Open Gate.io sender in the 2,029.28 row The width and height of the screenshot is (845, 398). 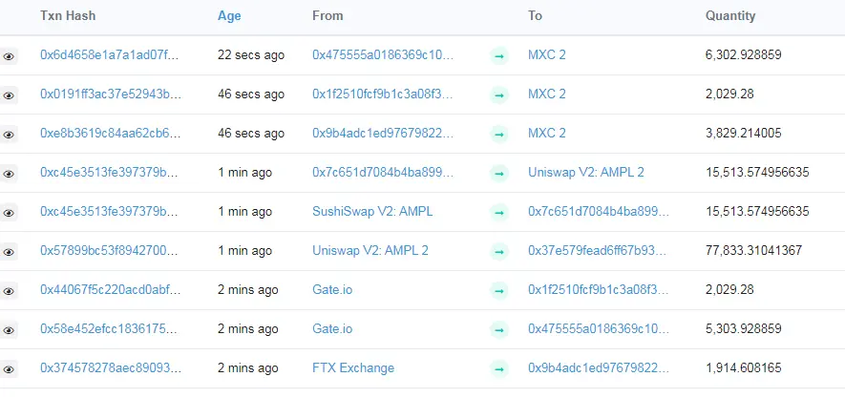pyautogui.click(x=332, y=290)
